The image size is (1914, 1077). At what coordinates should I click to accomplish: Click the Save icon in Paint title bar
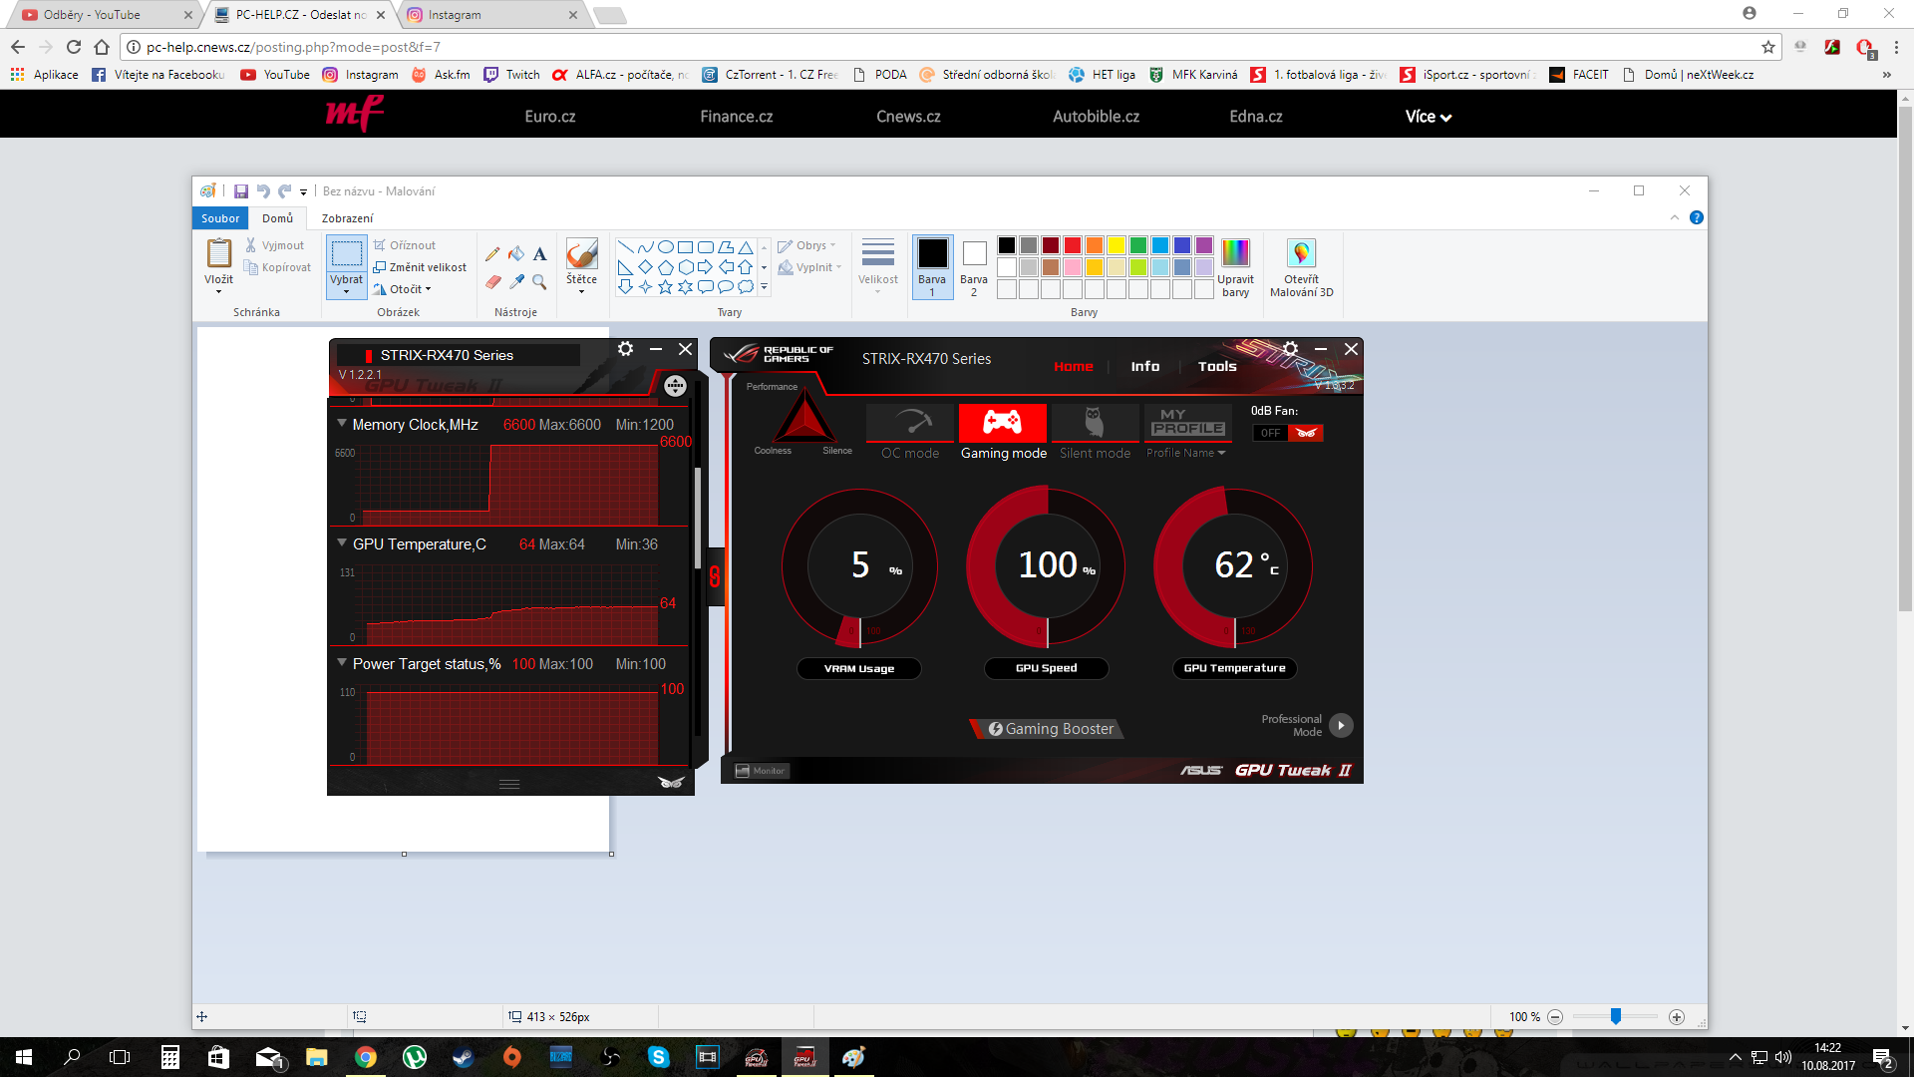[x=241, y=191]
